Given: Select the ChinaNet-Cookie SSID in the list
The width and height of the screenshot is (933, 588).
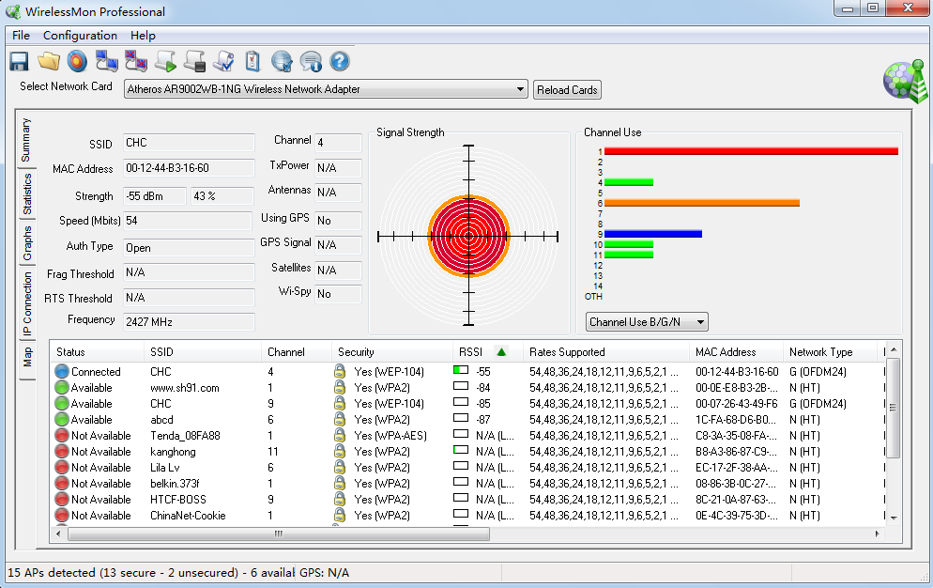Looking at the screenshot, I should 188,516.
